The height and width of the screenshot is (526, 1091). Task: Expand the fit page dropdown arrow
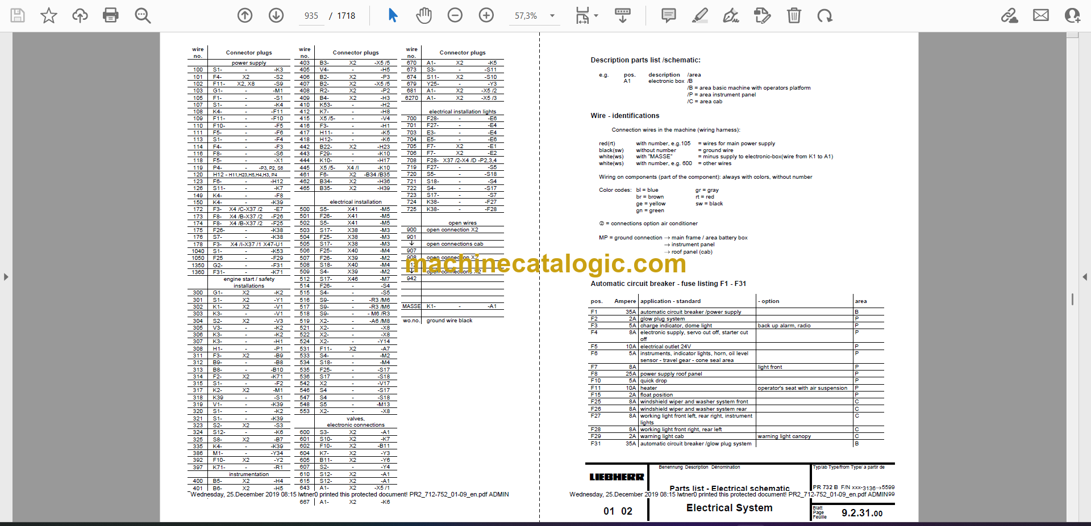click(x=596, y=15)
